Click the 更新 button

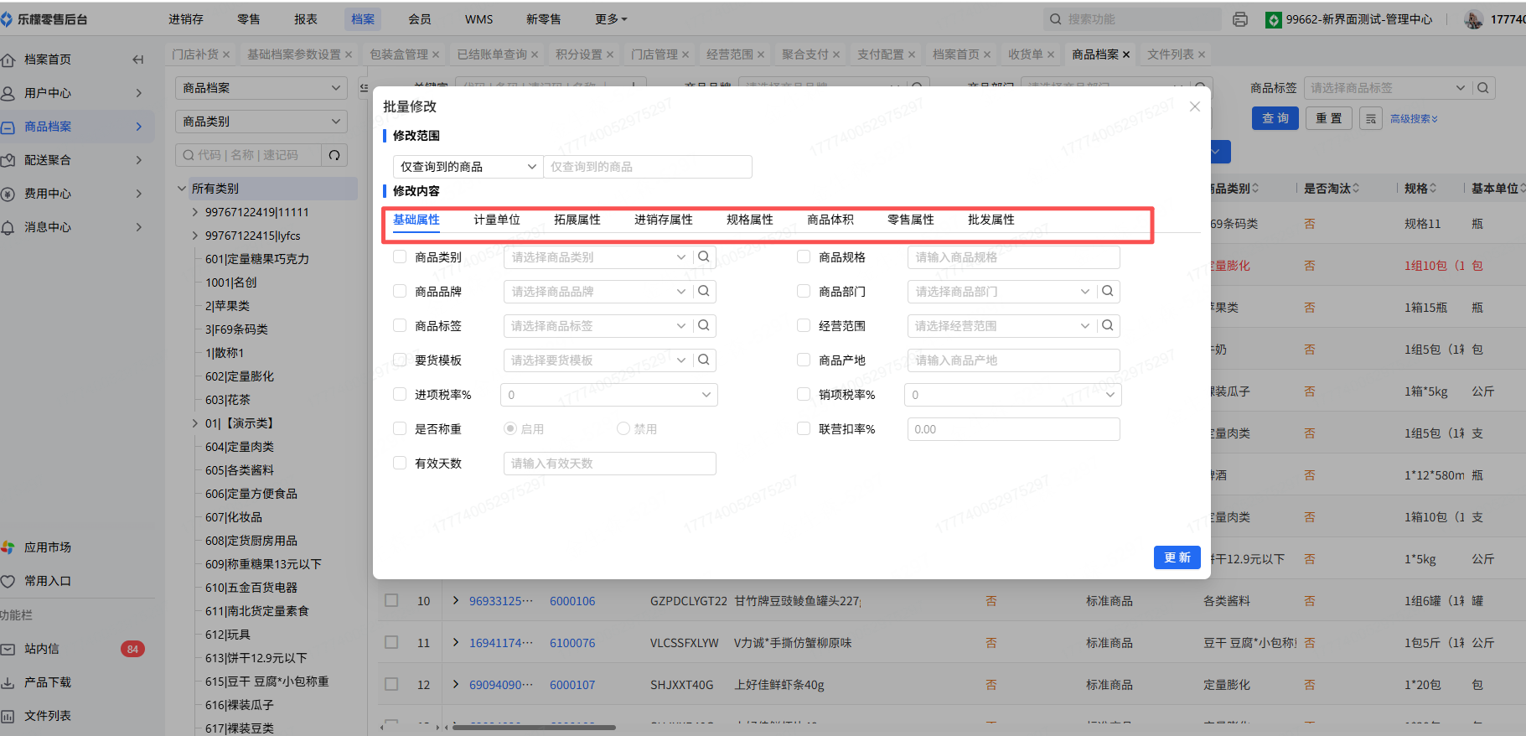(1177, 557)
